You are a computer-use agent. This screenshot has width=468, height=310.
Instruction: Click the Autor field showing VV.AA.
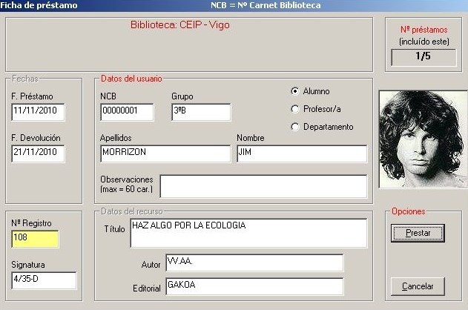click(x=254, y=263)
